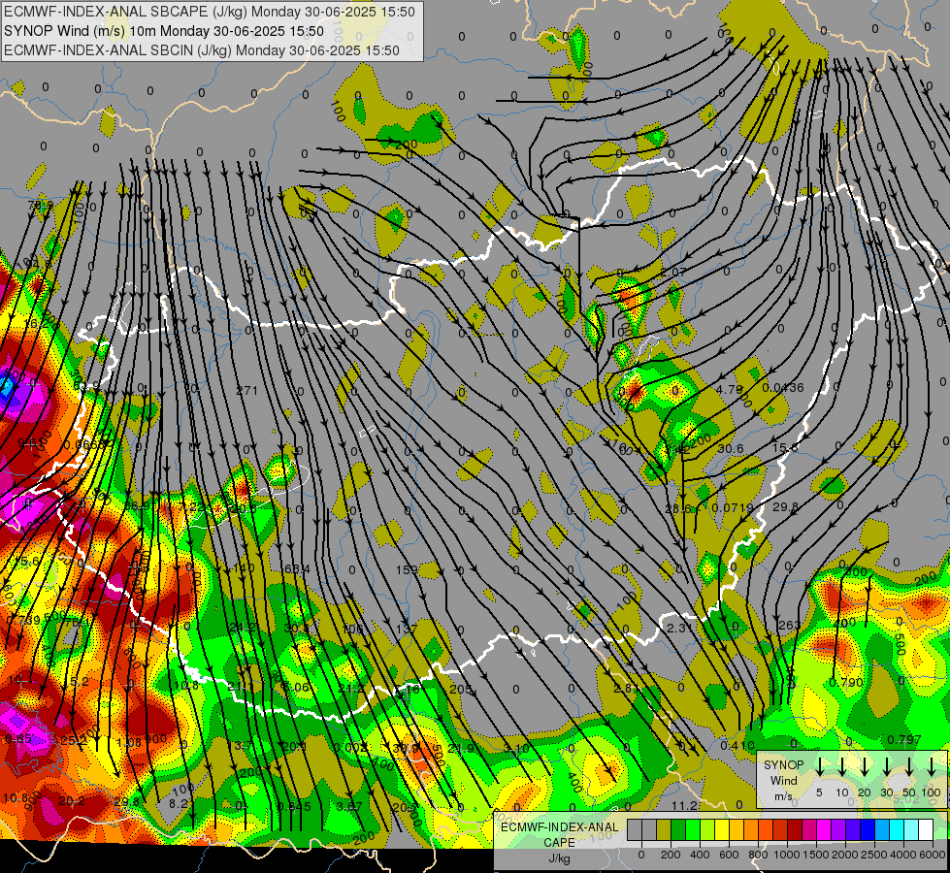Click the 2500 tick label on CAPE scale
Screen dimensions: 950x873
pos(874,855)
